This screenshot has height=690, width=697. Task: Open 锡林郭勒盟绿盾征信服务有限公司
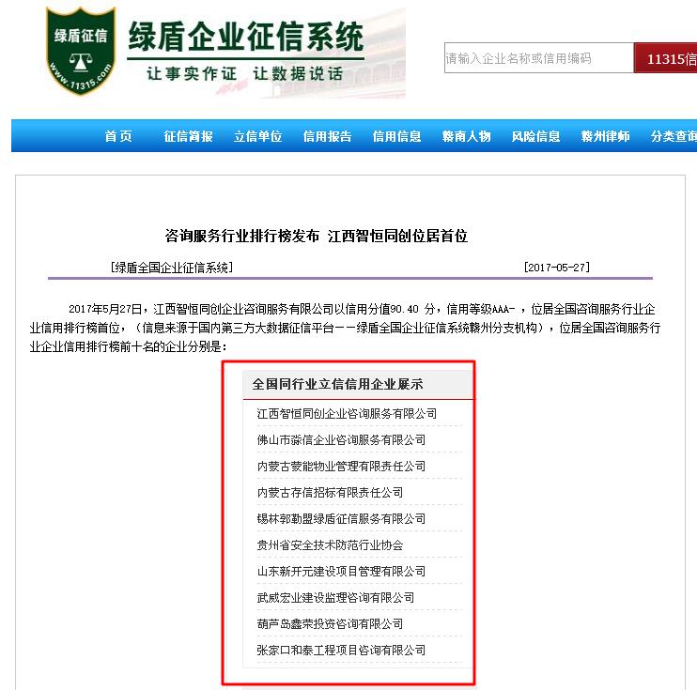pyautogui.click(x=341, y=518)
